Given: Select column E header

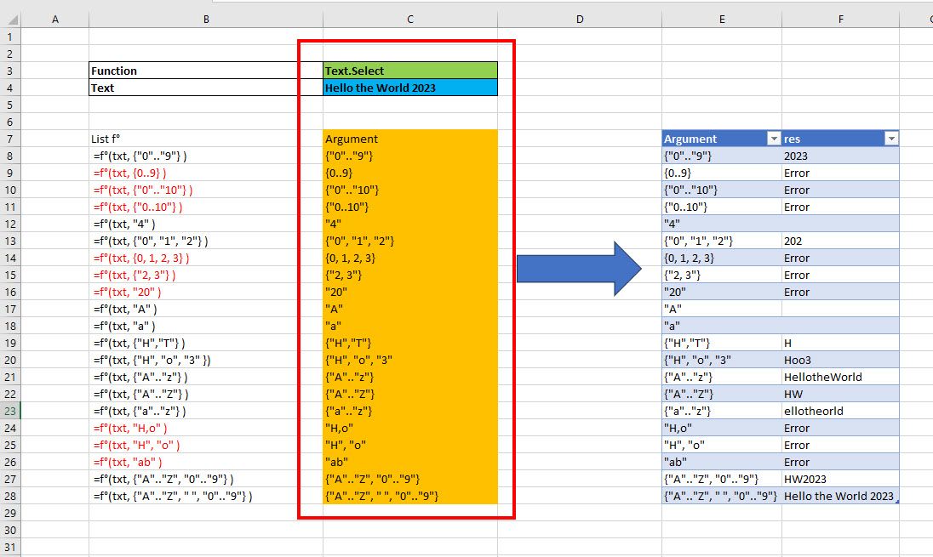Looking at the screenshot, I should click(x=722, y=19).
